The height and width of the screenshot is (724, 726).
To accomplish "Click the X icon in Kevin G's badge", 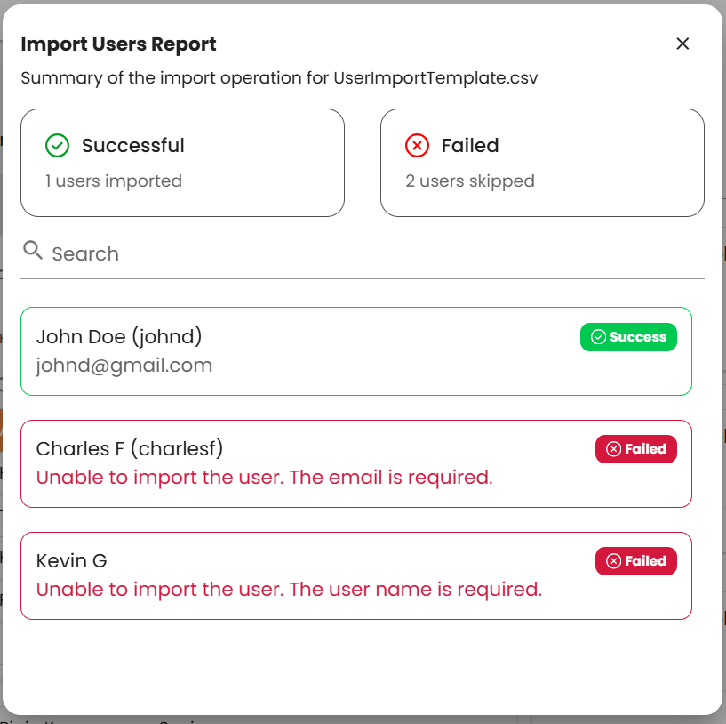I will (x=613, y=561).
